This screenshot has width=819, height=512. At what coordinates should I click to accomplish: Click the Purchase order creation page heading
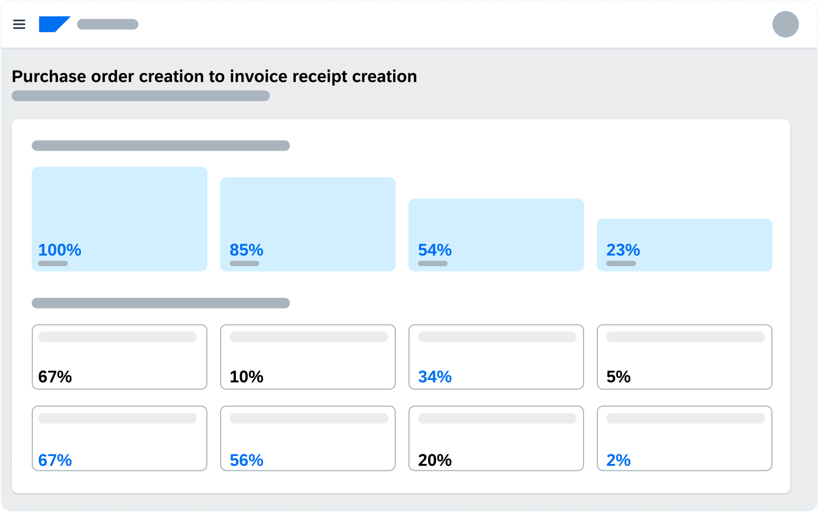[x=214, y=77]
